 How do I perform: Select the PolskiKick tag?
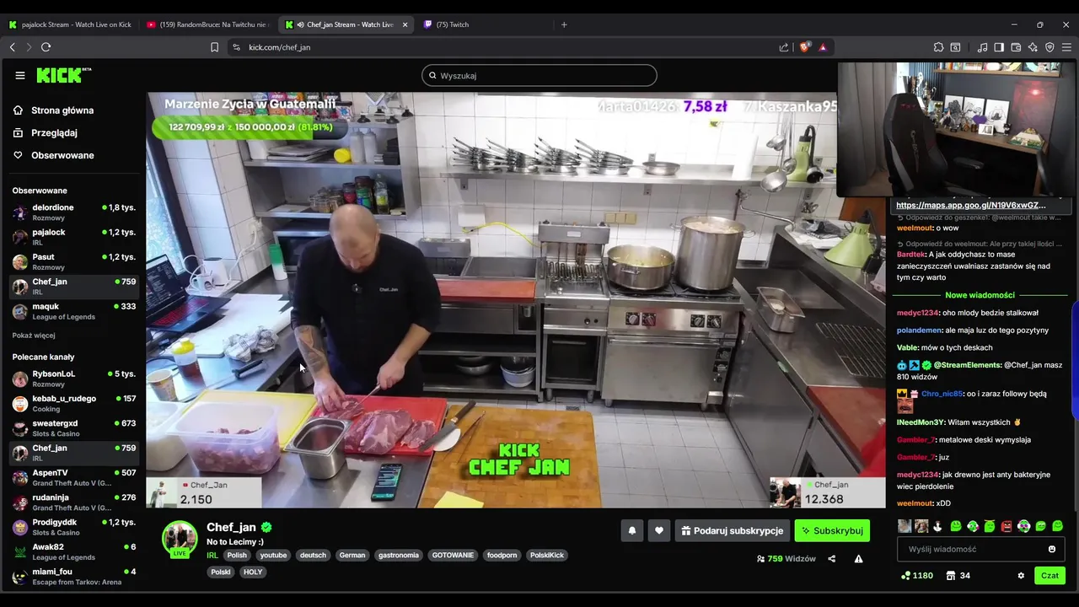click(547, 555)
